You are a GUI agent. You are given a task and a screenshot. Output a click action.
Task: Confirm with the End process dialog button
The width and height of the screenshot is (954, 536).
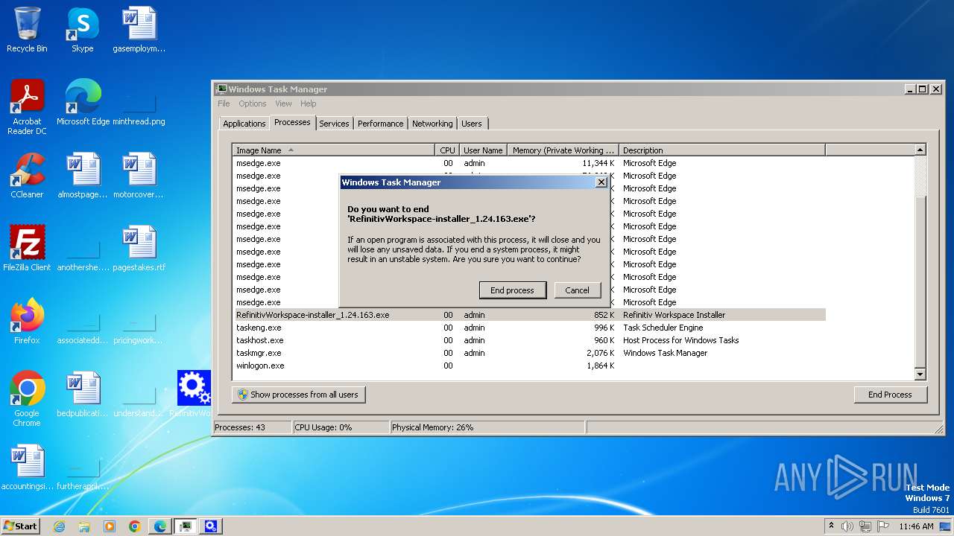(512, 290)
